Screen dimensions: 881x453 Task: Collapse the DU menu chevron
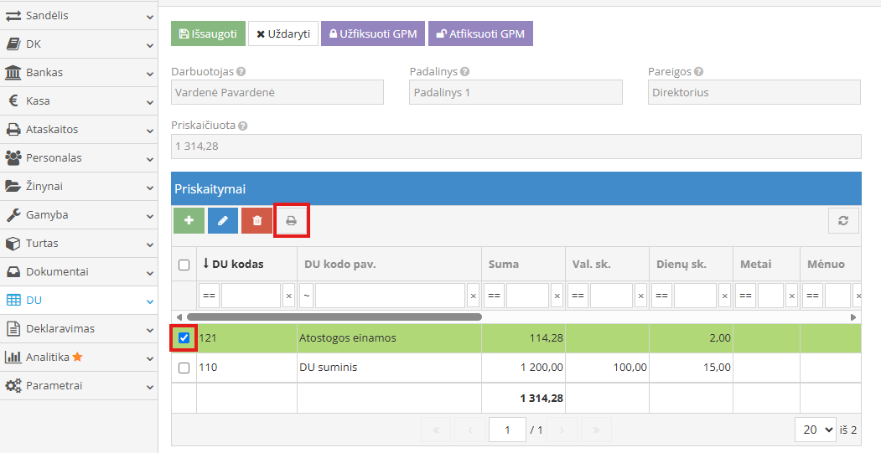(149, 301)
